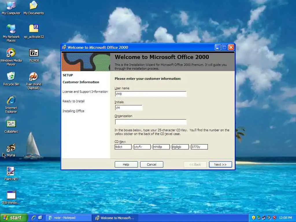This screenshot has height=222, width=296.
Task: Click into the User name field
Action: (x=151, y=94)
